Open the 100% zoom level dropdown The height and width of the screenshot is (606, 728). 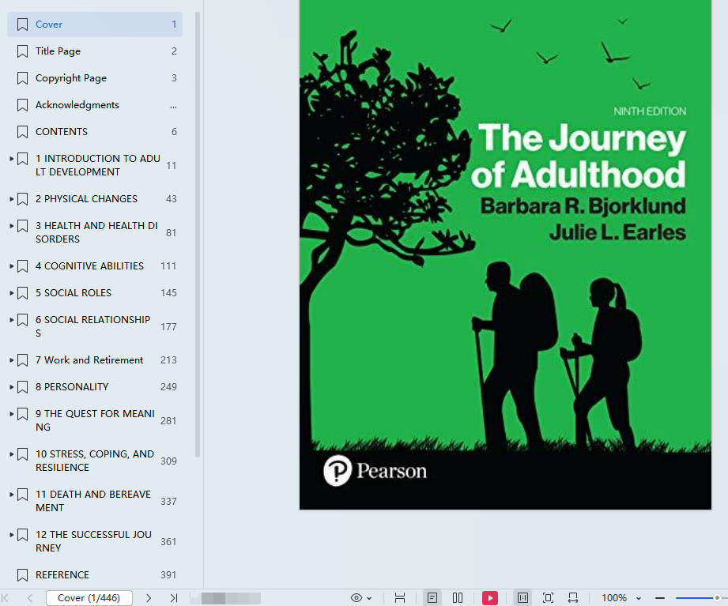pyautogui.click(x=639, y=598)
